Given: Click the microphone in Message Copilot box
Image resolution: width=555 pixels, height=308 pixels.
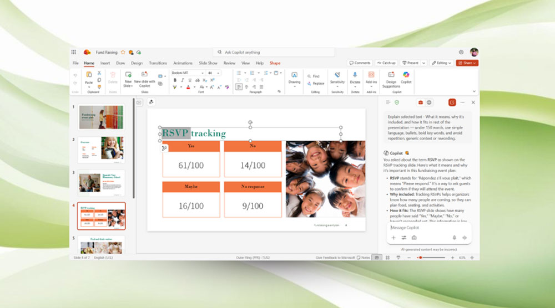Looking at the screenshot, I should coord(455,238).
